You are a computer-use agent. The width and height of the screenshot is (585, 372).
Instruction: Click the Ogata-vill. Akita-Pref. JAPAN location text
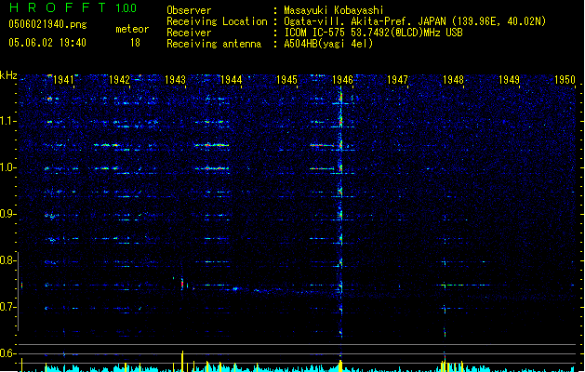415,21
